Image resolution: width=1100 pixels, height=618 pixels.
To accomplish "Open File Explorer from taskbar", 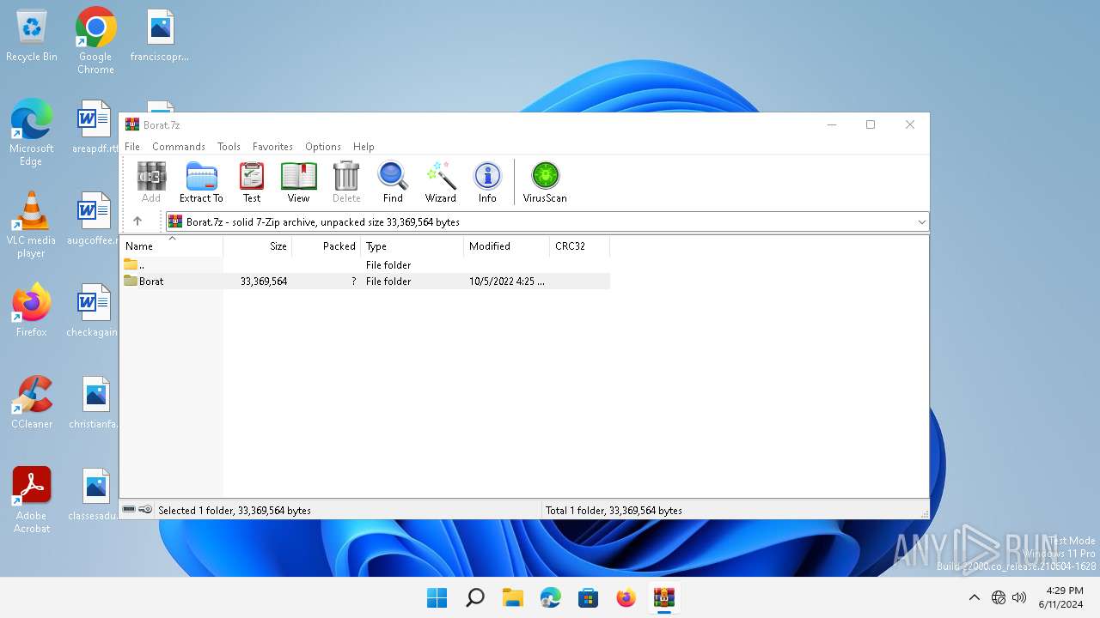I will (x=513, y=597).
